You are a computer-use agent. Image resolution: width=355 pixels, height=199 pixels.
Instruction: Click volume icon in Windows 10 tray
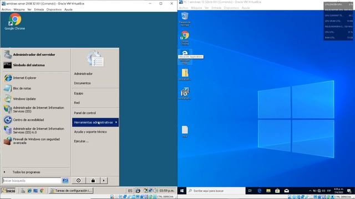tap(323, 191)
